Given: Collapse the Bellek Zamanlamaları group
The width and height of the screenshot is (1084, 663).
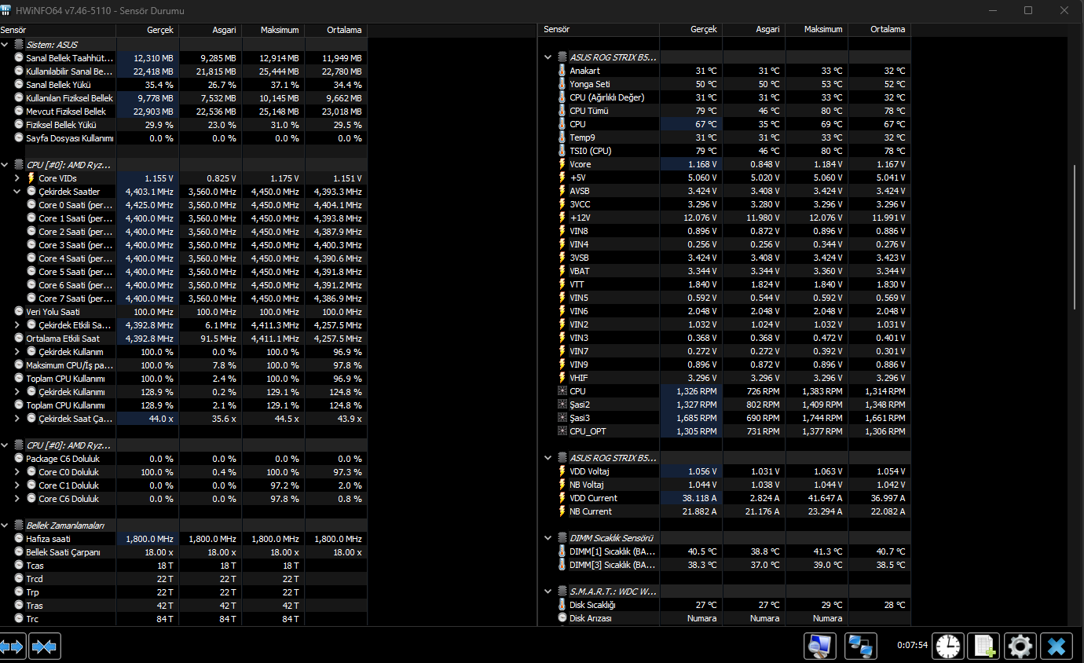Looking at the screenshot, I should pos(5,526).
